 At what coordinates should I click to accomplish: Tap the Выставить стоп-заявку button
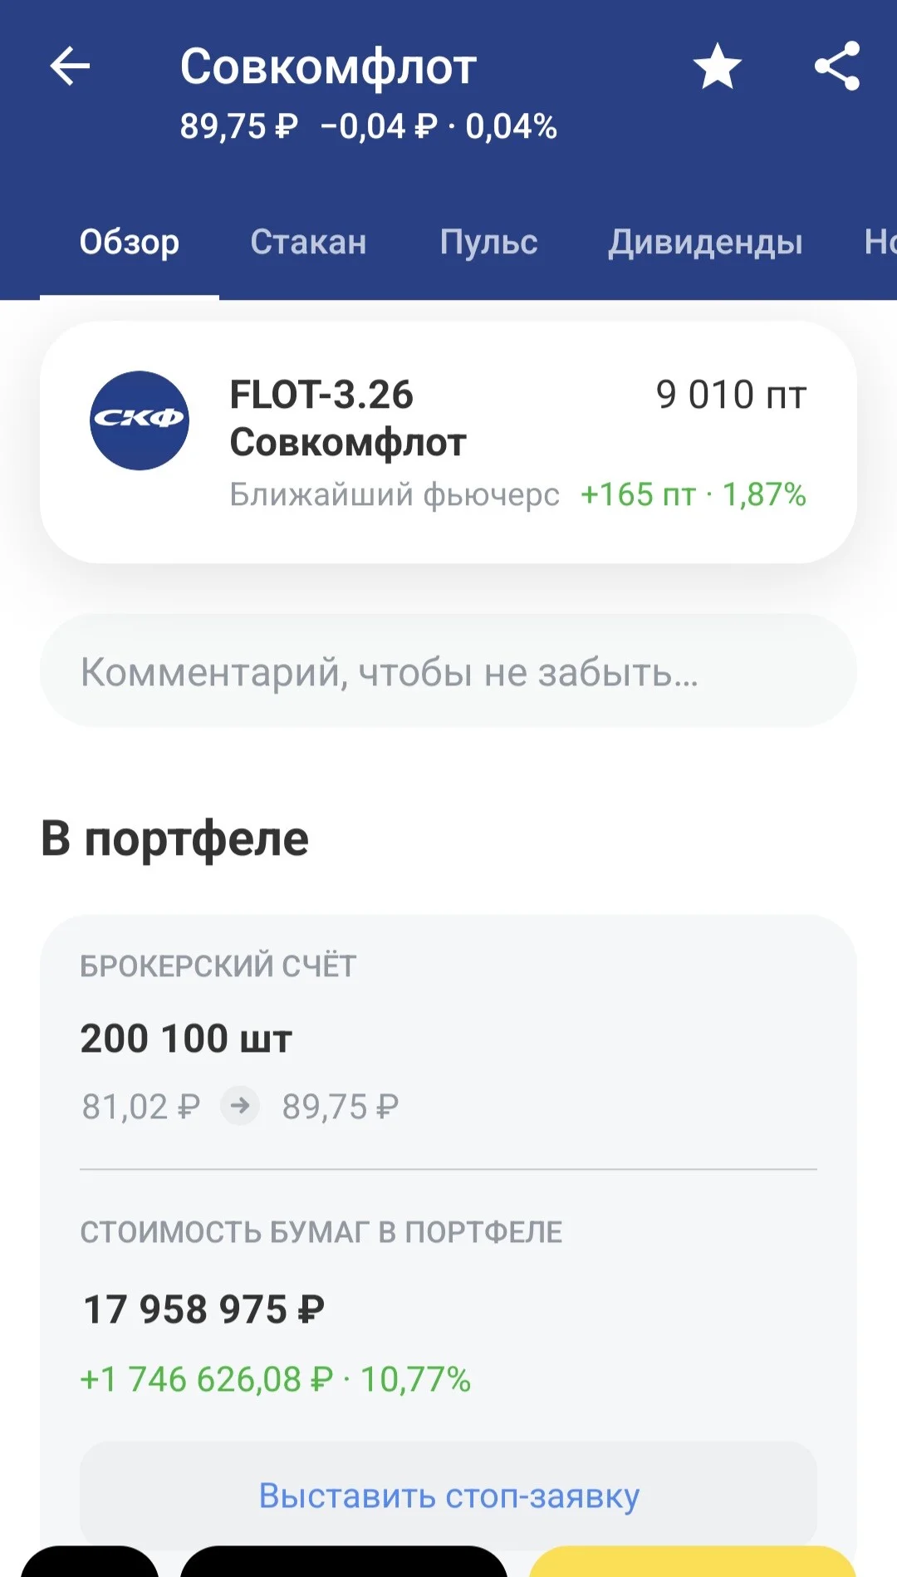(x=448, y=1496)
